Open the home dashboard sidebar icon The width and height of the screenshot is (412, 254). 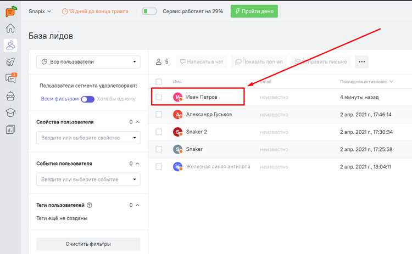pyautogui.click(x=10, y=28)
